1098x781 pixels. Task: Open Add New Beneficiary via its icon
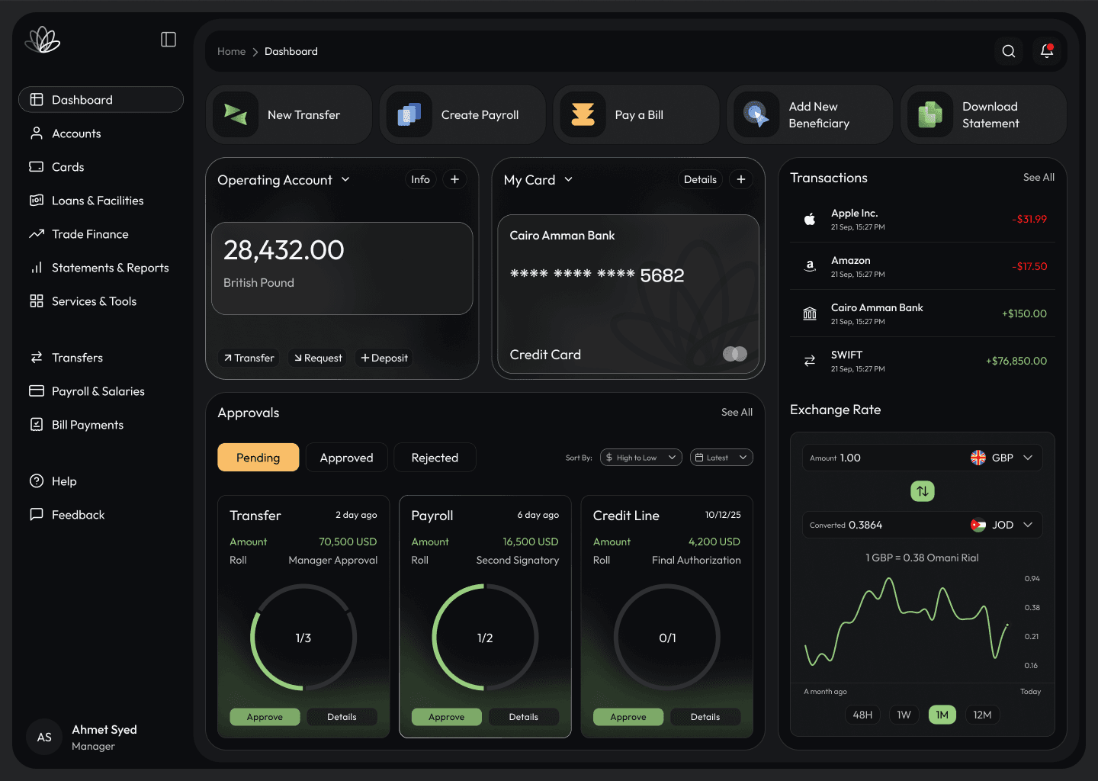757,114
